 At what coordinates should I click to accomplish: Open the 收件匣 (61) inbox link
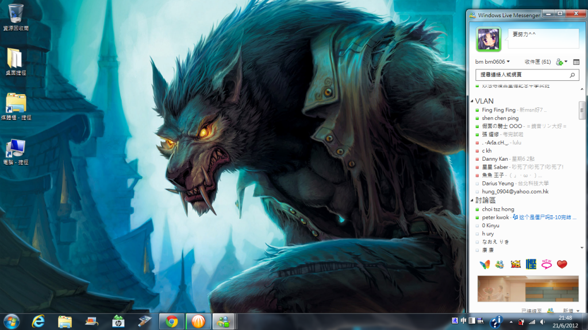(537, 61)
